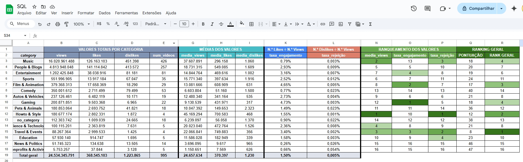Open the text rotation dropdown
The width and height of the screenshot is (523, 162).
tap(311, 24)
